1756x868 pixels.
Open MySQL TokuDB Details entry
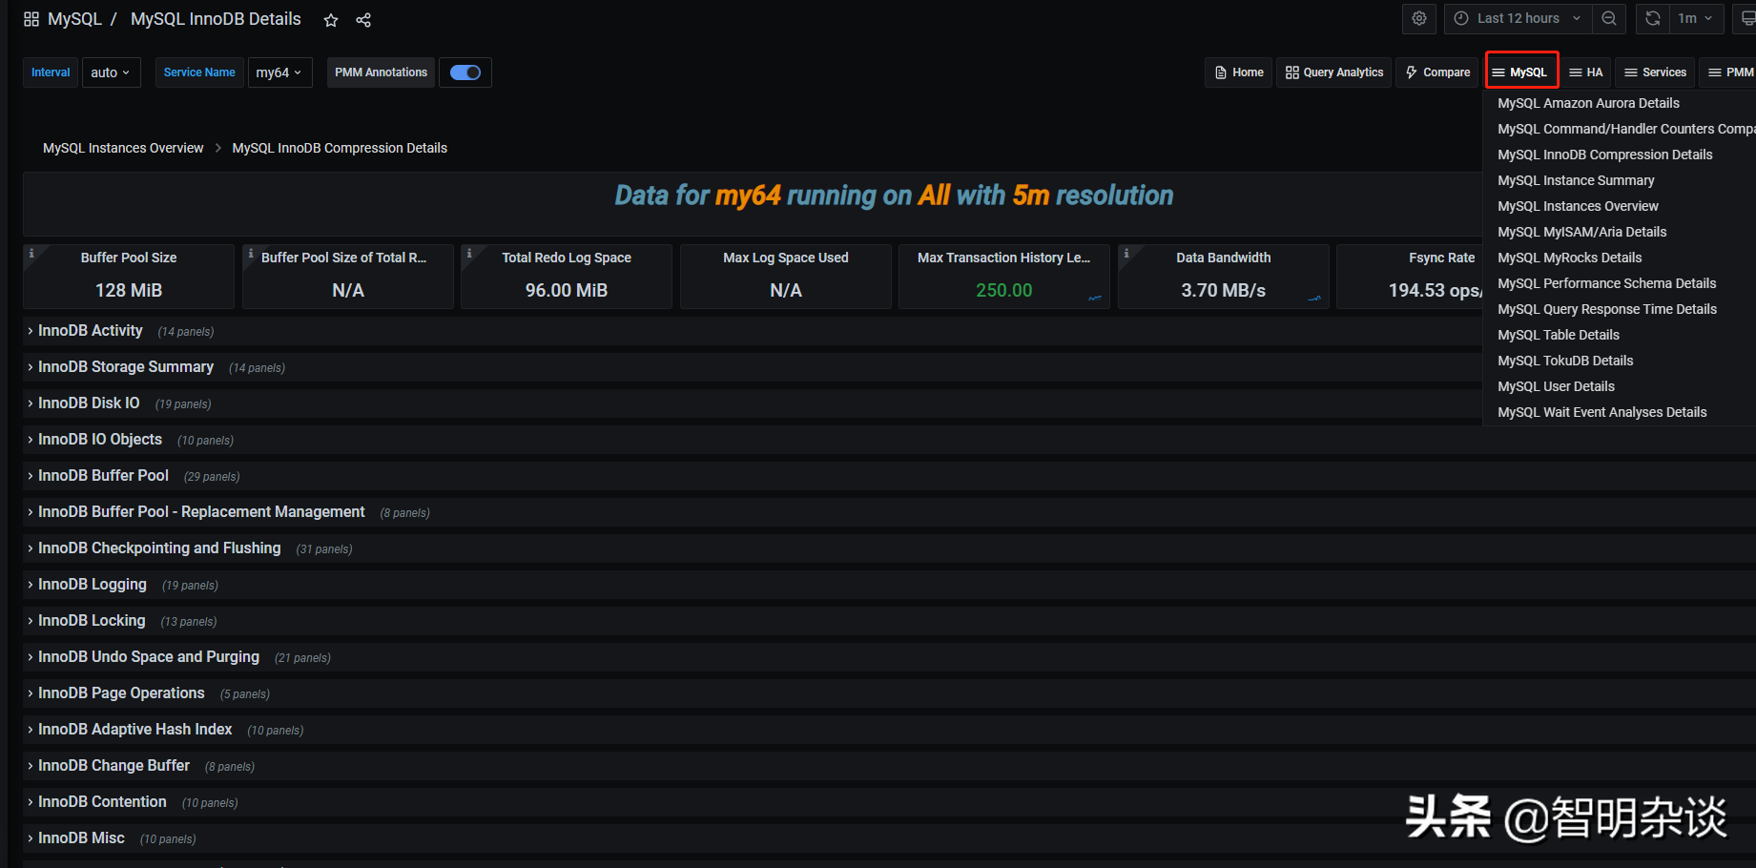point(1565,361)
